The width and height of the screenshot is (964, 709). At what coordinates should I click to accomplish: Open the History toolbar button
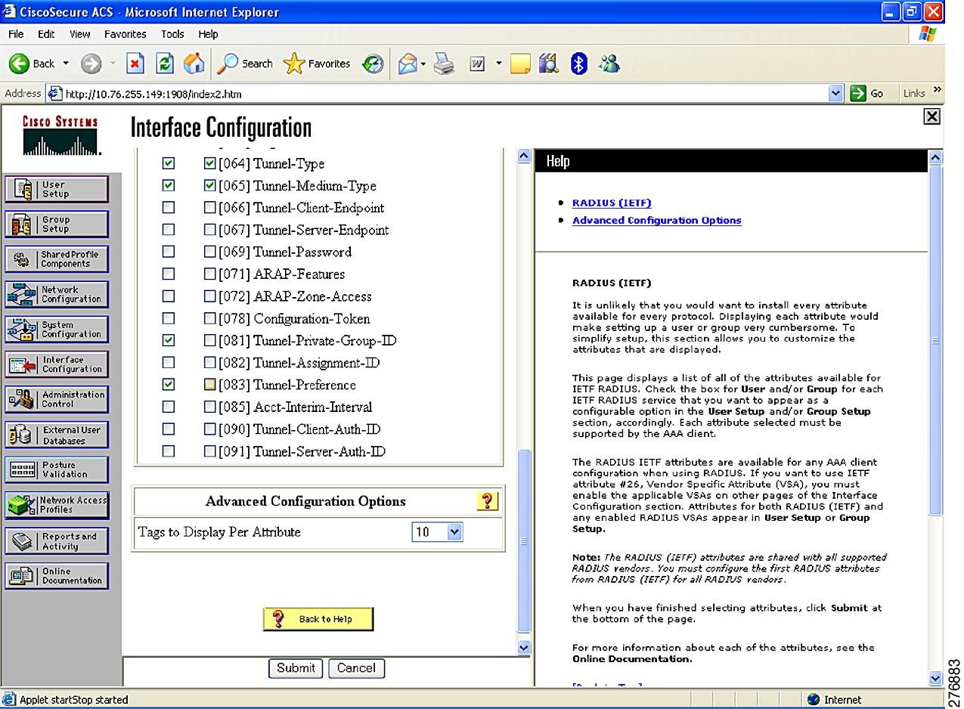(x=374, y=64)
